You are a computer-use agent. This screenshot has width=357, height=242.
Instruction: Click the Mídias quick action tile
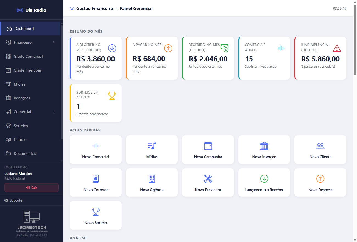point(152,150)
